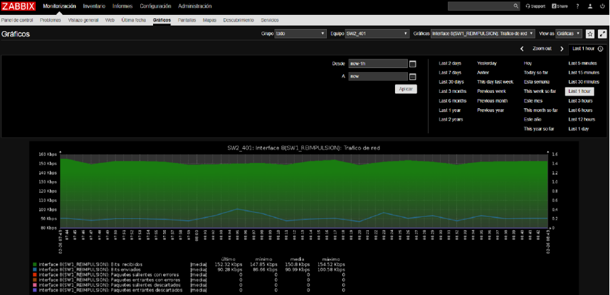Open the Administración menu
Image resolution: width=610 pixels, height=295 pixels.
195,6
